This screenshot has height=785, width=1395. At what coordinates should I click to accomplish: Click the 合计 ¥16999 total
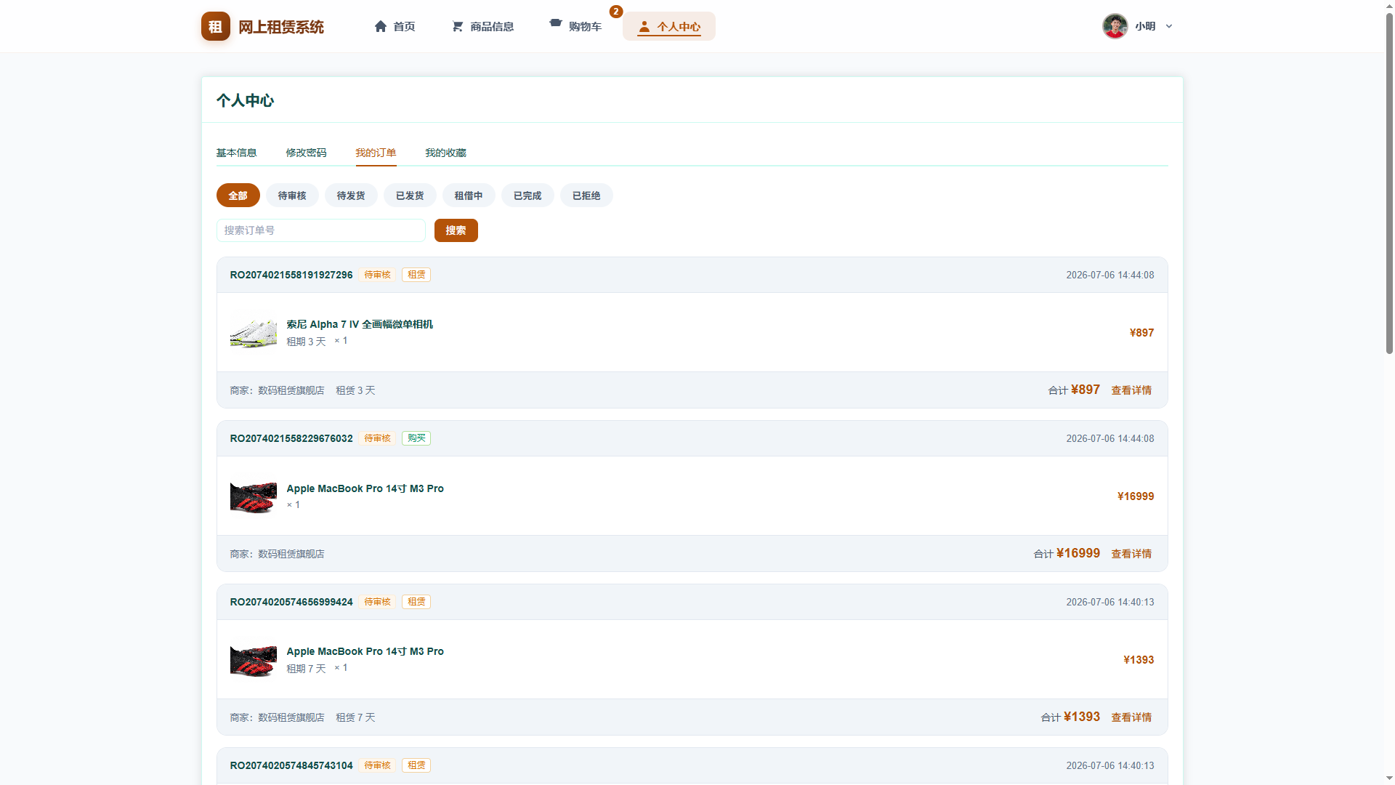1067,554
